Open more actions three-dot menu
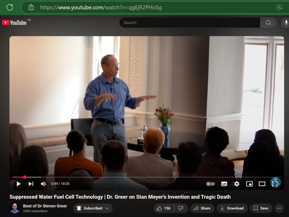Screen dimensions: 289x217 click(x=279, y=208)
